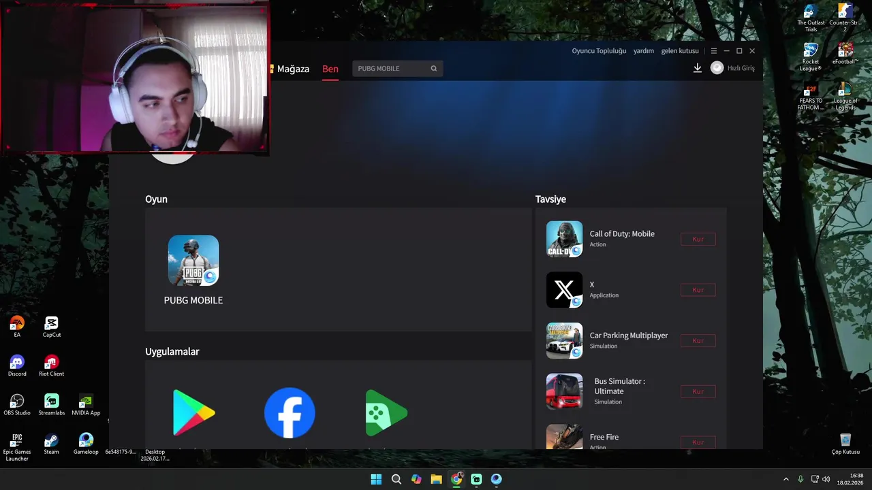Screen dimensions: 872x490
Task: Open gelen kutusu inbox link
Action: pos(680,51)
